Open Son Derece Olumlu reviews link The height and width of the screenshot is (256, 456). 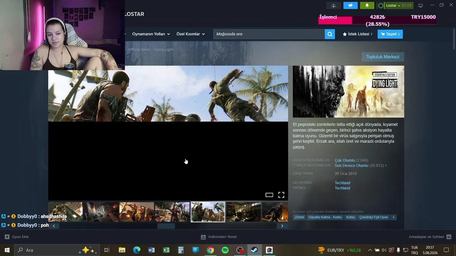351,166
